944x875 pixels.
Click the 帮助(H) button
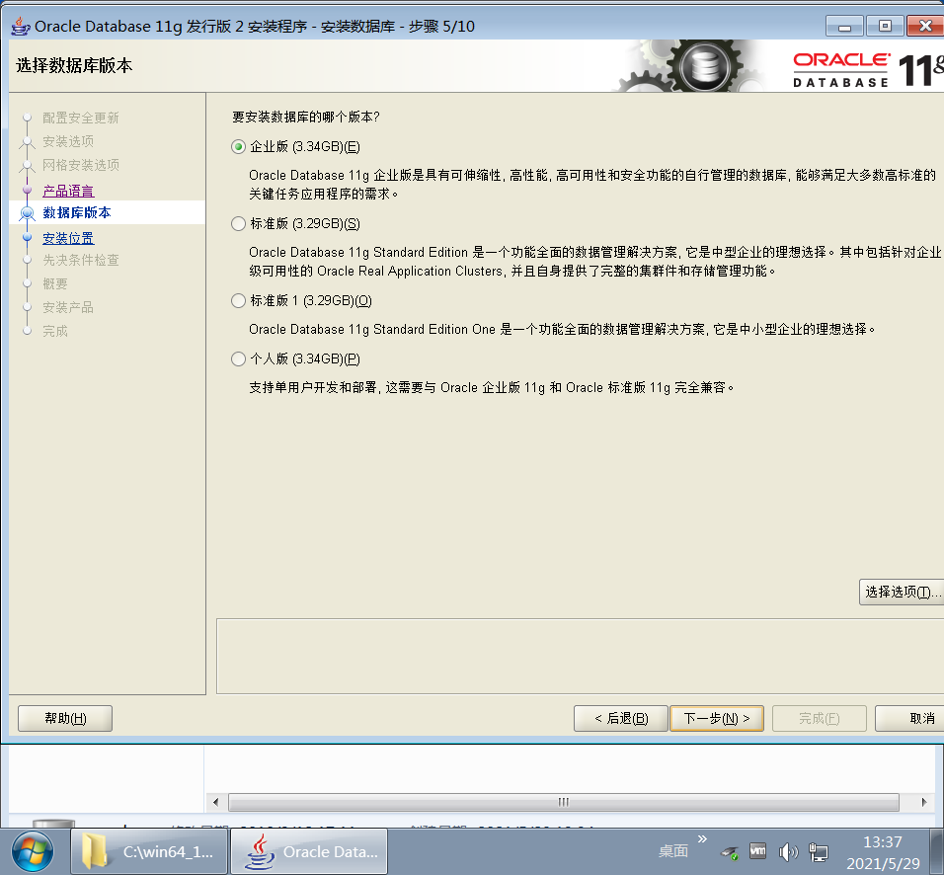point(64,718)
